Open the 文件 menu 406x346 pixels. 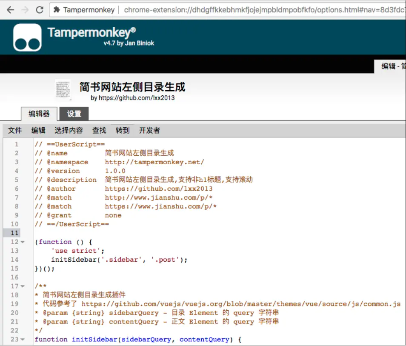15,130
